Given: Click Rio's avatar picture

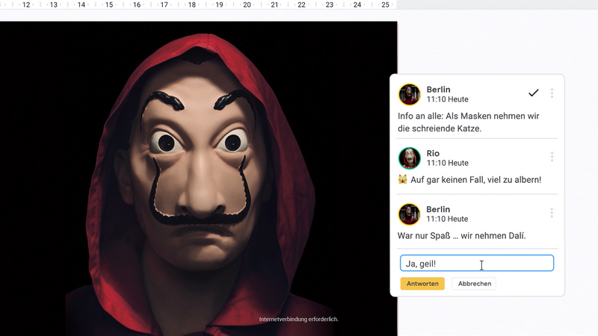Looking at the screenshot, I should pyautogui.click(x=409, y=158).
